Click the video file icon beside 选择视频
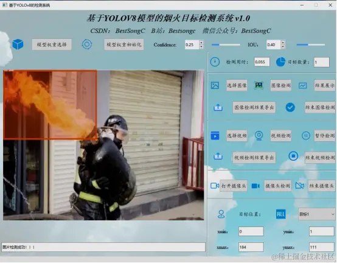Viewport: 337px width, 263px height. click(215, 136)
